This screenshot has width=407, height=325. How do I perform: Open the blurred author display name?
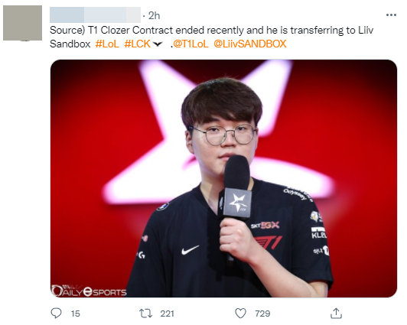coord(95,15)
